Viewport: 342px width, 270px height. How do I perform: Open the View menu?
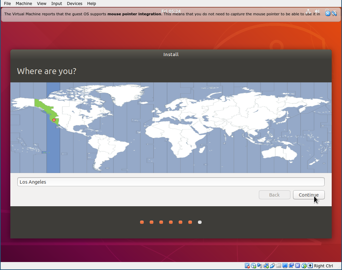pos(42,3)
